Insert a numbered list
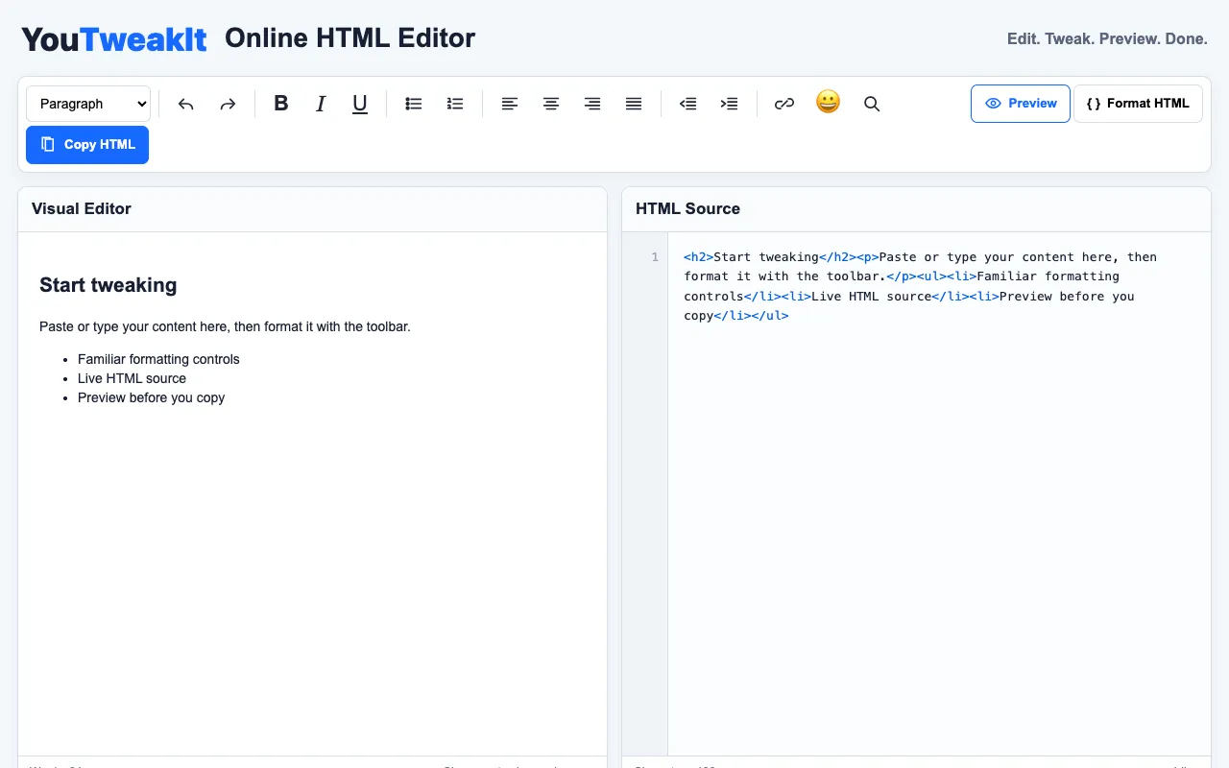The height and width of the screenshot is (768, 1229). (x=455, y=104)
